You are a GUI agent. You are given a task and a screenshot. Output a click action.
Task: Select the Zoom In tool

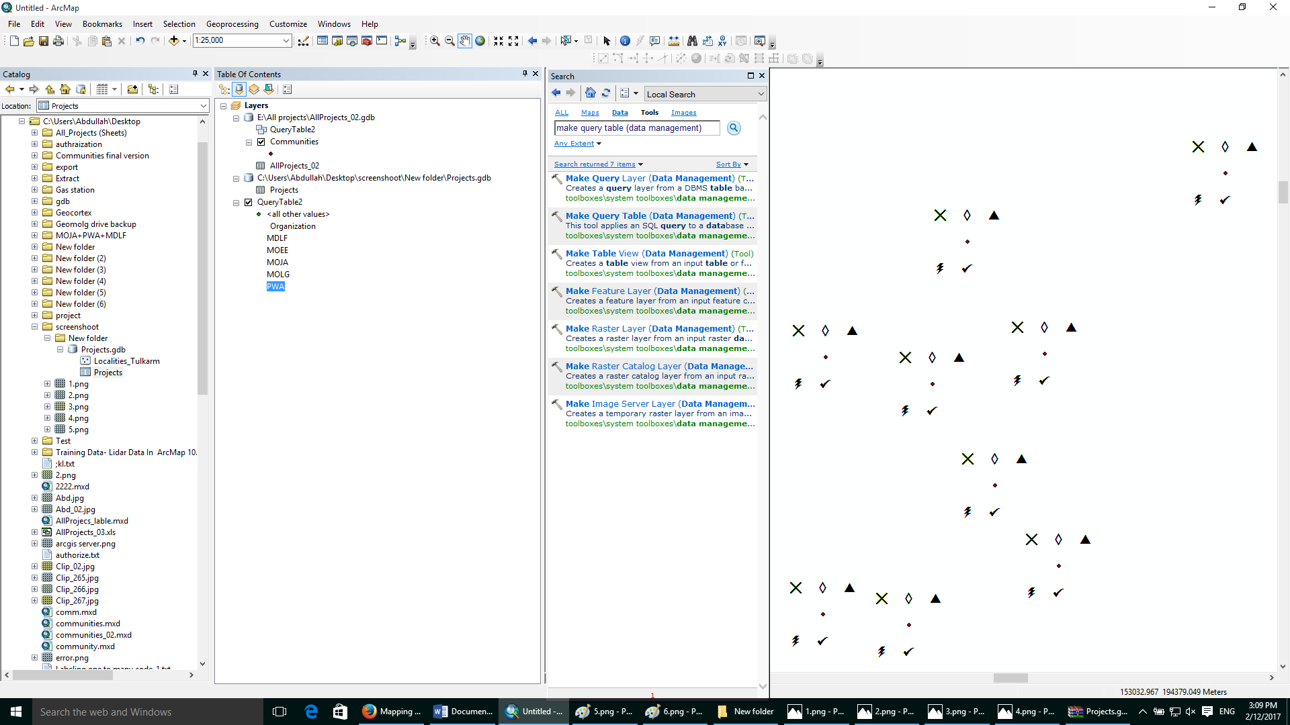(435, 41)
